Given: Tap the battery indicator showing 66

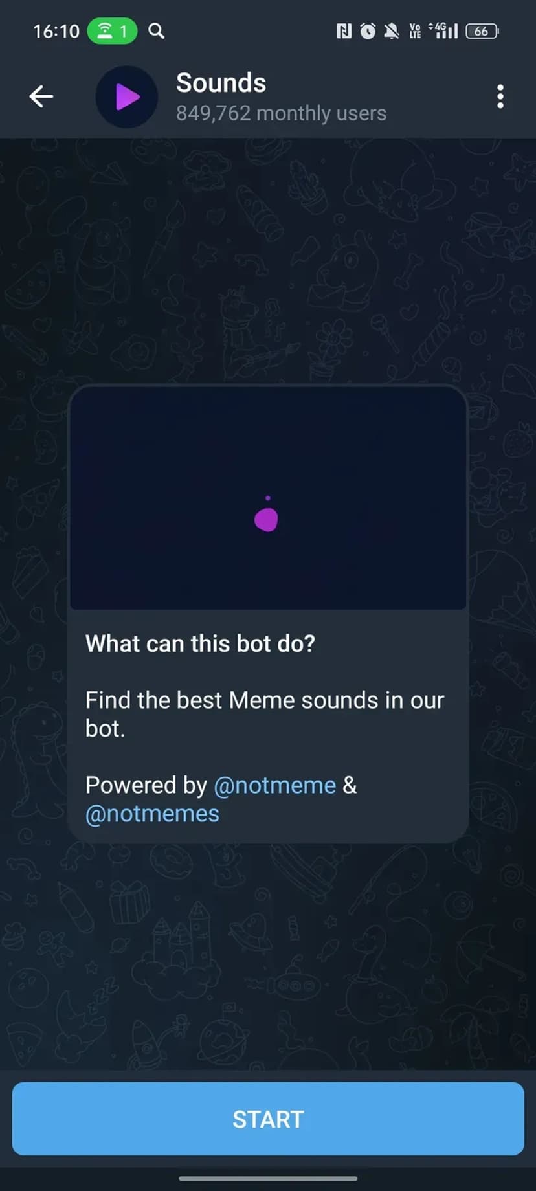Looking at the screenshot, I should (482, 31).
